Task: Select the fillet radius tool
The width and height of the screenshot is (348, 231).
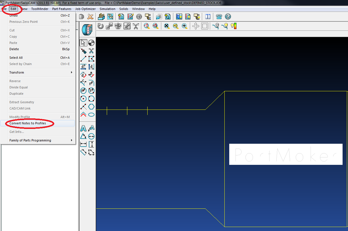Action: point(91,83)
